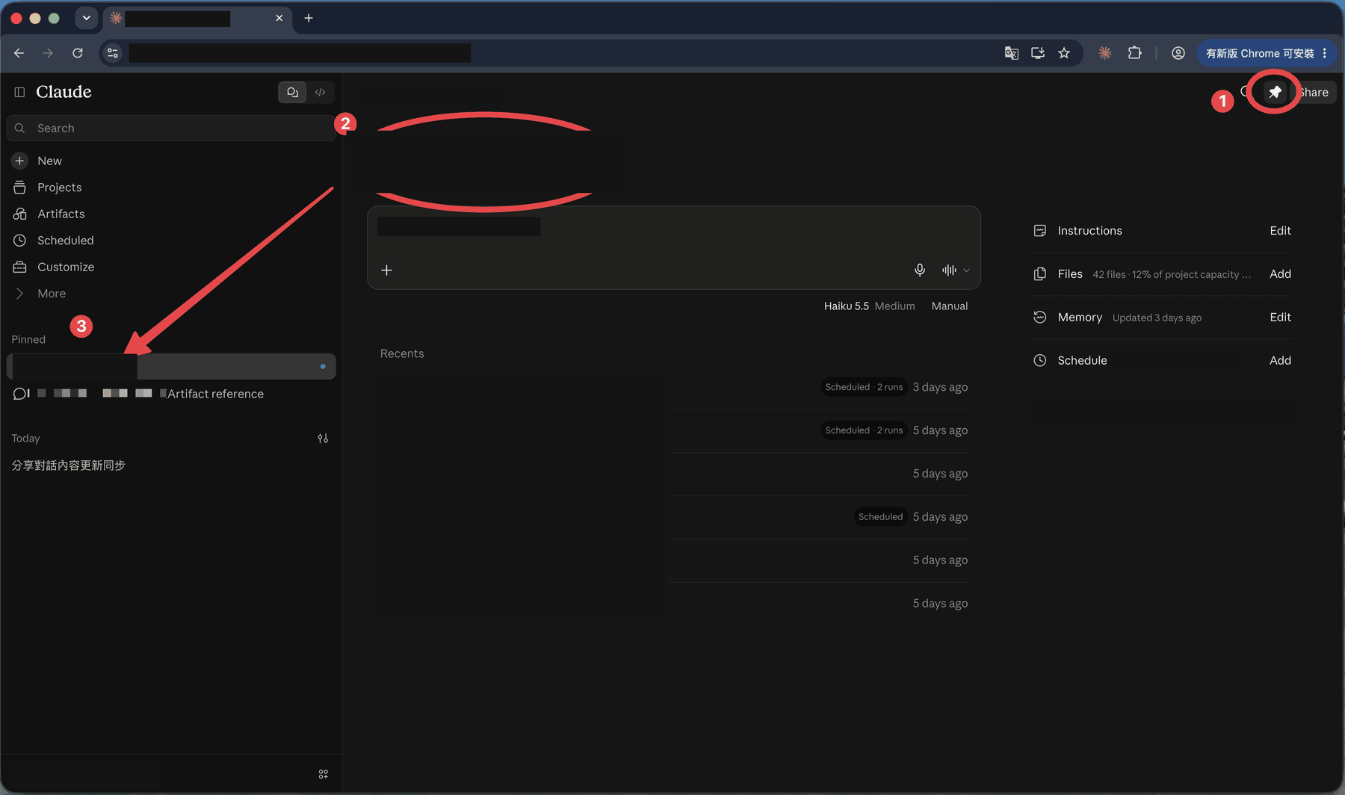Switch to code mode toggle
This screenshot has height=795, width=1345.
(x=320, y=92)
